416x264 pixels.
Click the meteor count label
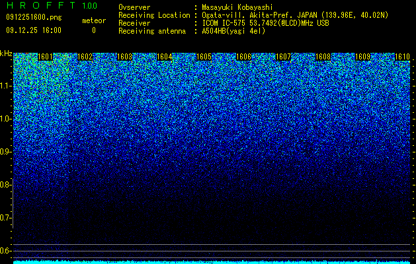click(x=94, y=20)
